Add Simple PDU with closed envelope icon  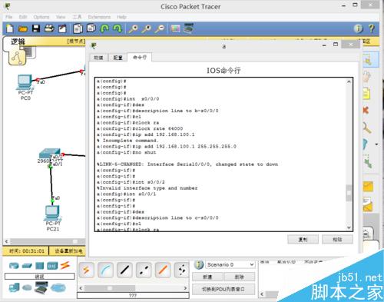coord(368,187)
